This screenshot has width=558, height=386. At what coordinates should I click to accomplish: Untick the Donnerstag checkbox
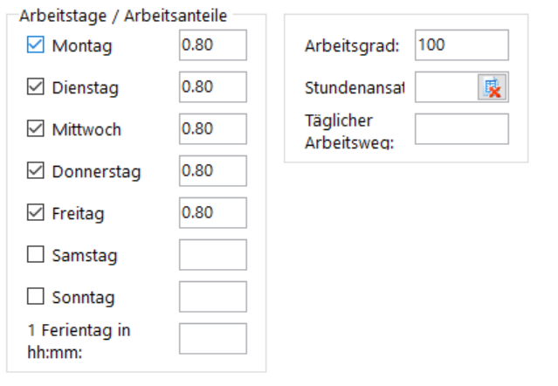(36, 171)
